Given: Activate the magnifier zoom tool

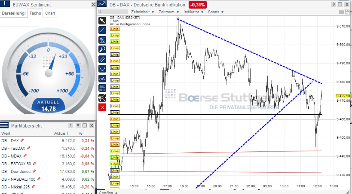Looking at the screenshot, I should (102, 49).
